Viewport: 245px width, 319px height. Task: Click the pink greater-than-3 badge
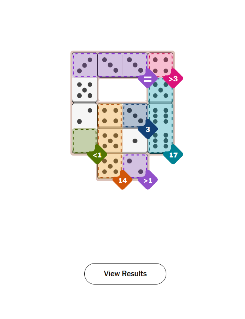[x=173, y=79]
